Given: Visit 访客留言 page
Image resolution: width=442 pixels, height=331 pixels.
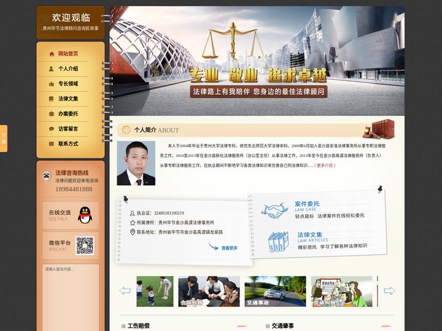Looking at the screenshot, I should (68, 129).
